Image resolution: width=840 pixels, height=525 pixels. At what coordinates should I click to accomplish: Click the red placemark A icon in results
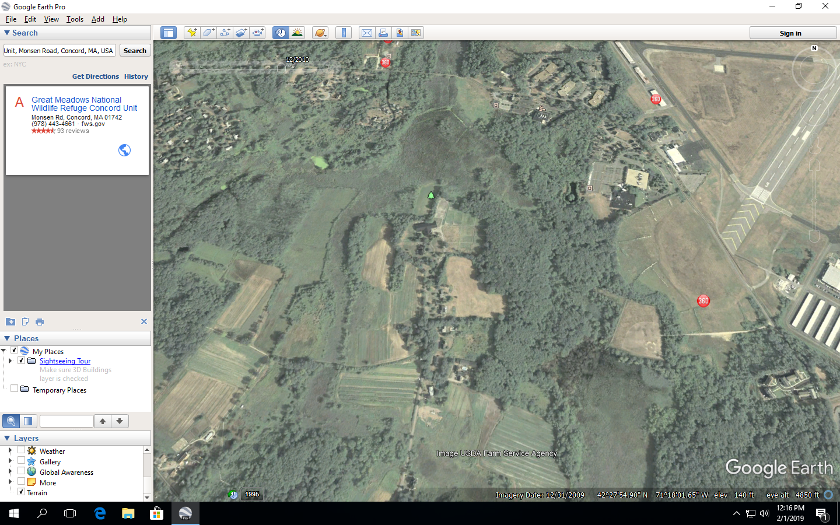pos(19,103)
